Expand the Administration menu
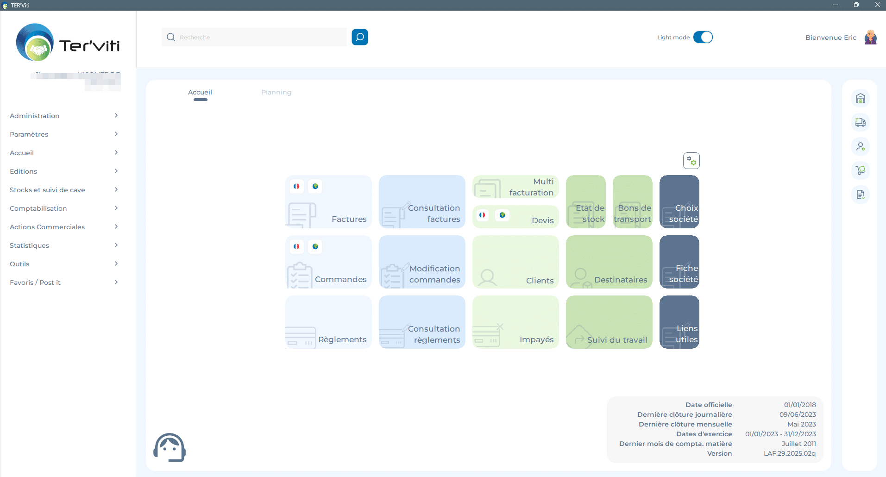The height and width of the screenshot is (477, 886). (64, 116)
